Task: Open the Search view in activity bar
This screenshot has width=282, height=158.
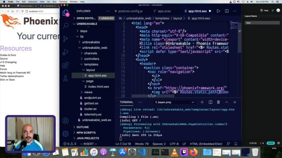Action: point(66,25)
